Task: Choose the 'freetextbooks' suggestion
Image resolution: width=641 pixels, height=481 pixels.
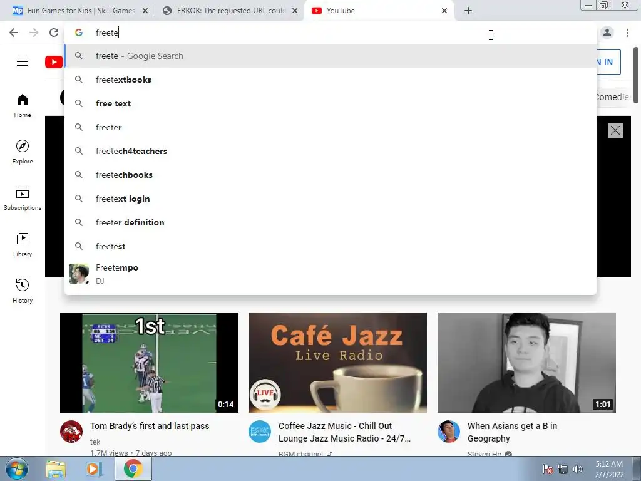Action: (x=331, y=80)
